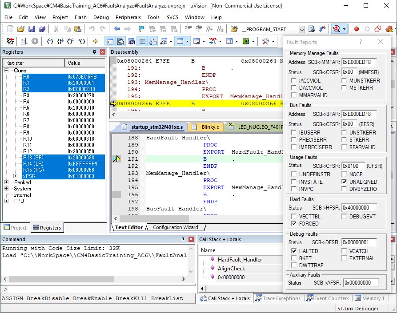
Task: Click the Kill All Breakpoints icon
Action: [389, 29]
